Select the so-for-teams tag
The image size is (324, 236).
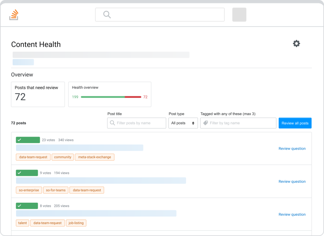(x=56, y=190)
